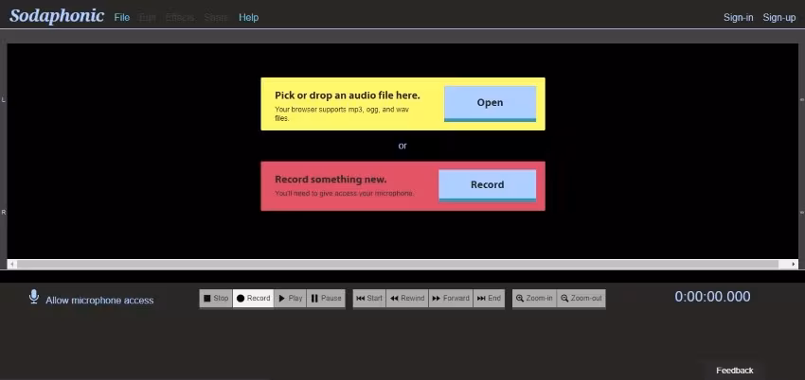
Task: Click the Sodaphonic logo
Action: pyautogui.click(x=57, y=16)
